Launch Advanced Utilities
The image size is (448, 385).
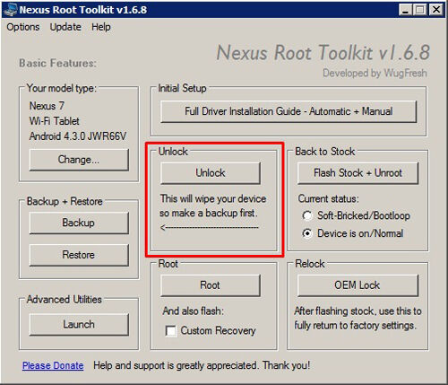coord(79,325)
